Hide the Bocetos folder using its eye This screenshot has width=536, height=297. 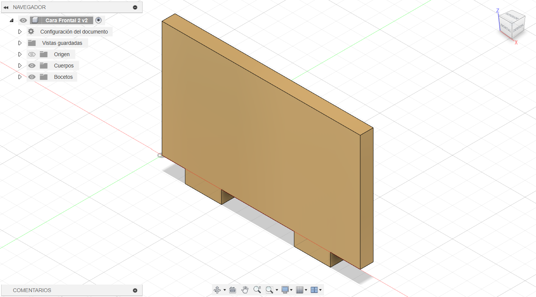[32, 77]
